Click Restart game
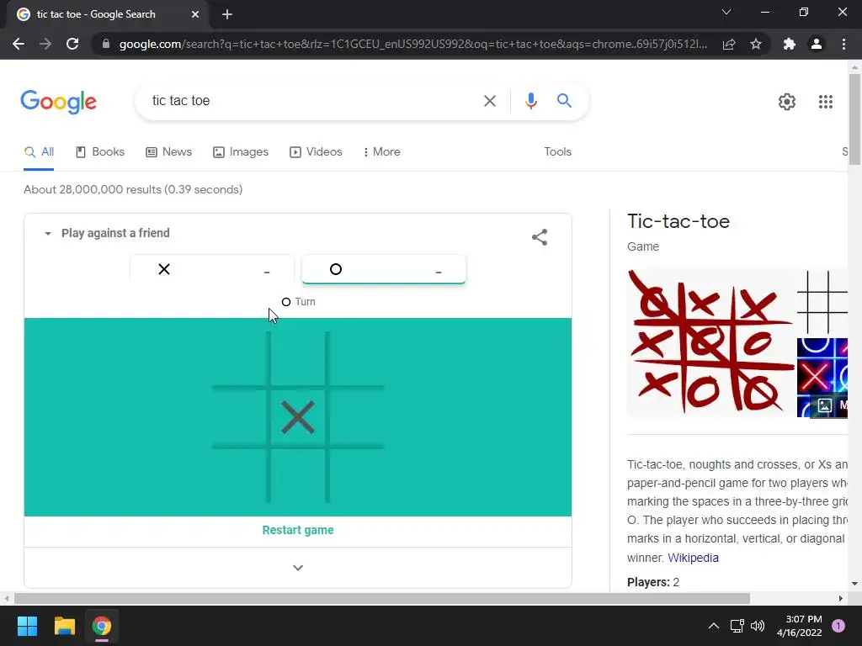The height and width of the screenshot is (646, 862). click(x=298, y=530)
